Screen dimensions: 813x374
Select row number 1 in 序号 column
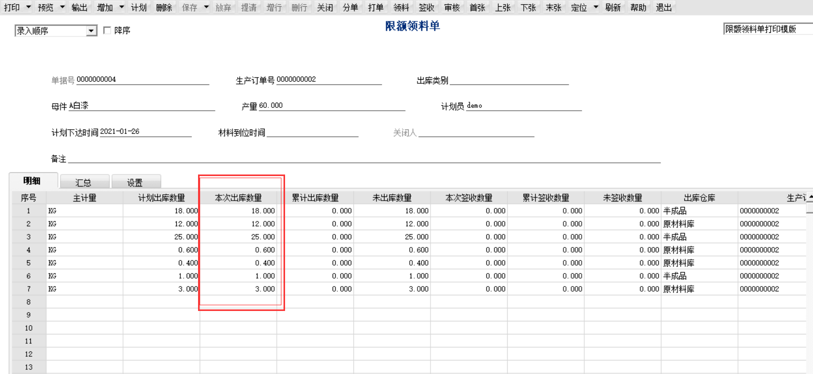[x=29, y=211]
